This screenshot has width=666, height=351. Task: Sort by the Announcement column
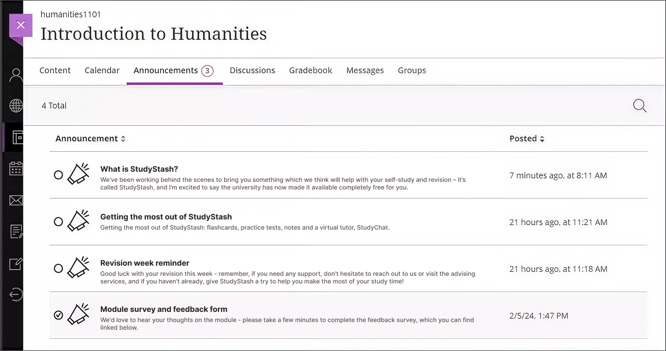point(90,139)
